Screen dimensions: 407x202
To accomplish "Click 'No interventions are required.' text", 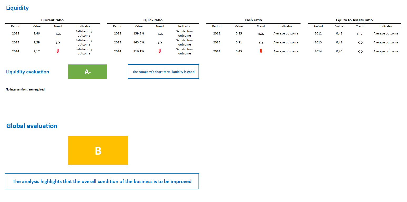I will [x=26, y=89].
